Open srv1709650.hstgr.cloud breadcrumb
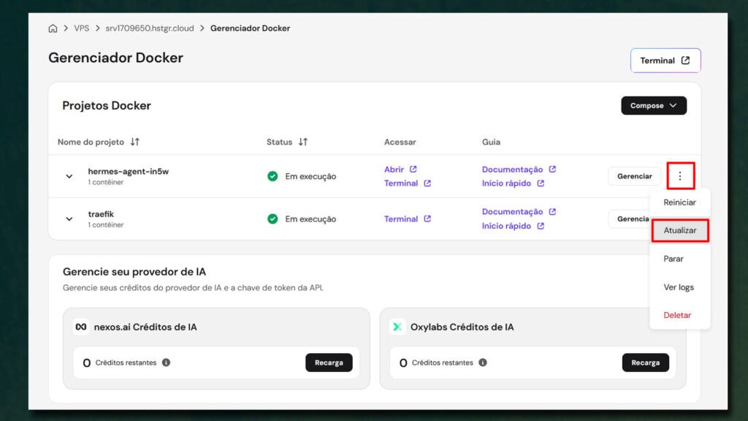 [x=150, y=29]
